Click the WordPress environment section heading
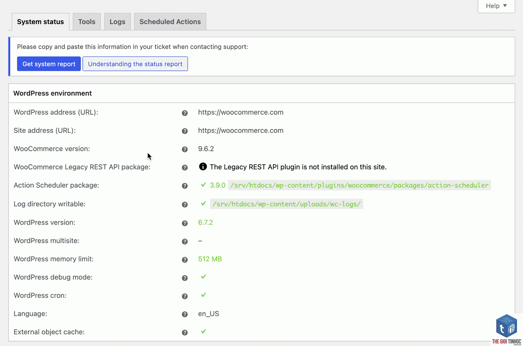The height and width of the screenshot is (346, 523). point(53,93)
